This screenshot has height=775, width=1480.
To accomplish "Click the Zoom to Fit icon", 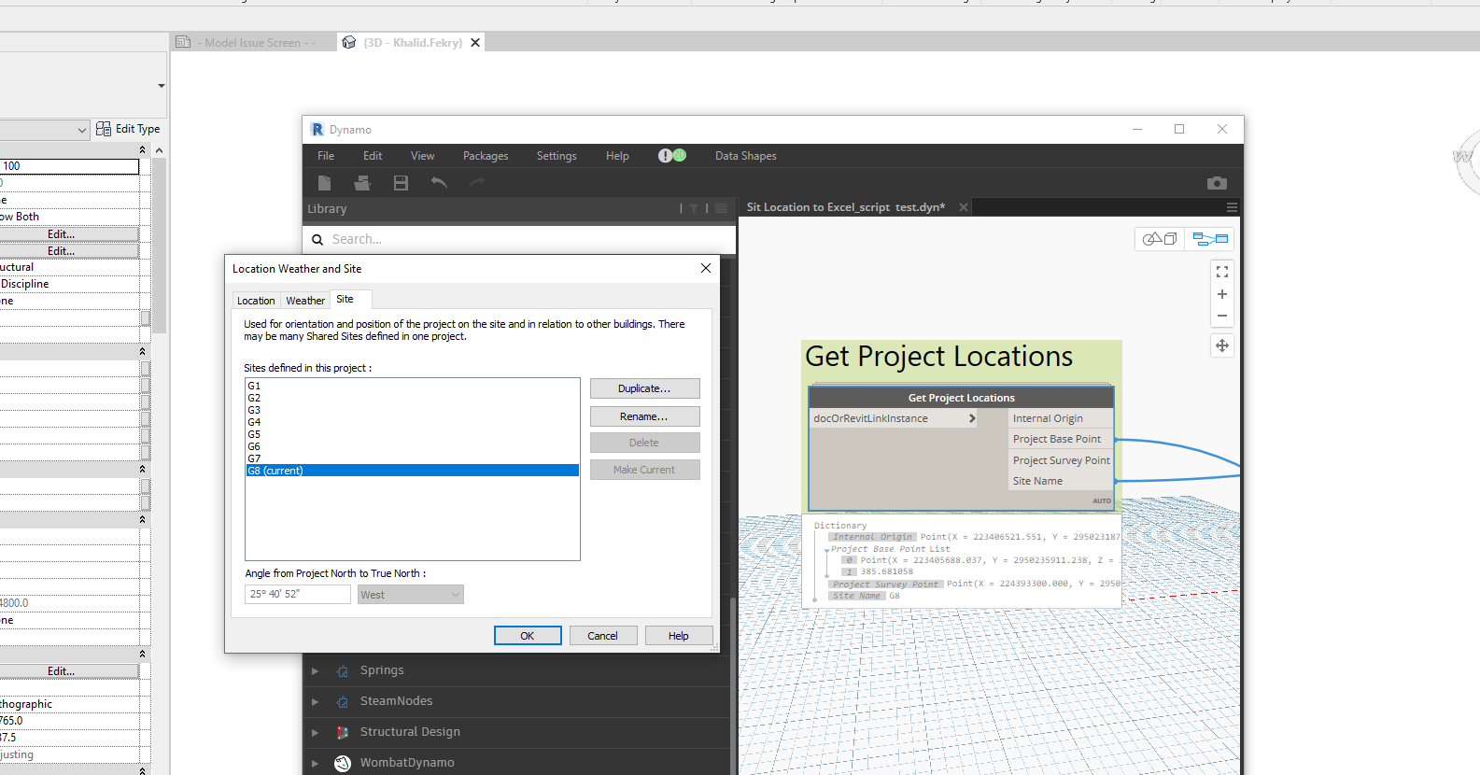I will click(x=1221, y=272).
